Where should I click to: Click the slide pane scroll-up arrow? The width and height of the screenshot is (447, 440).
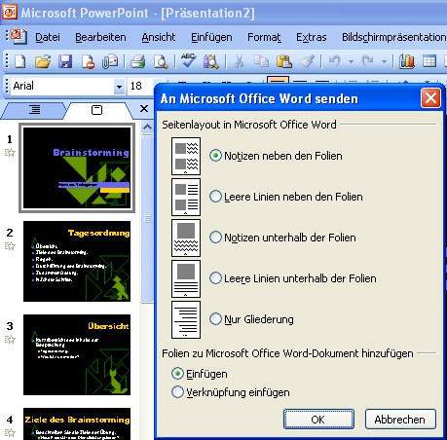[x=148, y=127]
